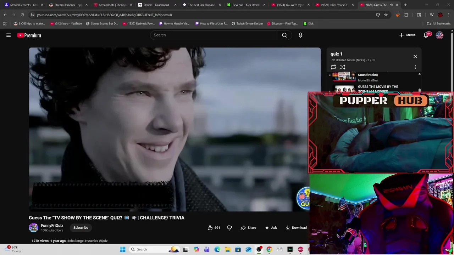Select 'GUESS THE MOVIE BY THE SCENE' playlist item
Screen dimensions: 454x255
(378, 89)
